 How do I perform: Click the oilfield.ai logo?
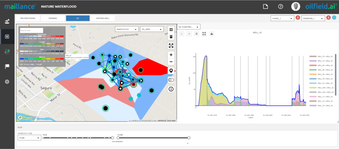tap(321, 7)
